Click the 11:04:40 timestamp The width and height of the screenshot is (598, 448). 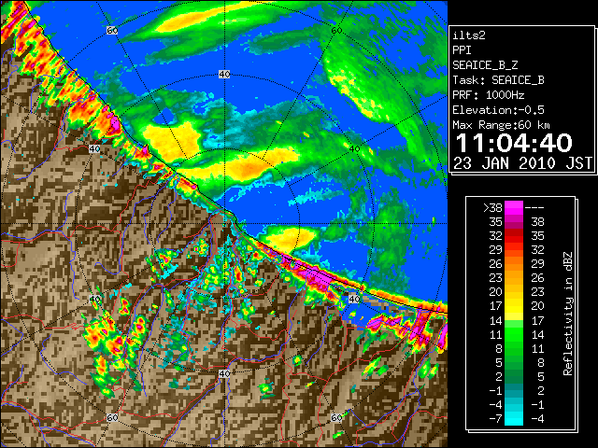click(514, 143)
